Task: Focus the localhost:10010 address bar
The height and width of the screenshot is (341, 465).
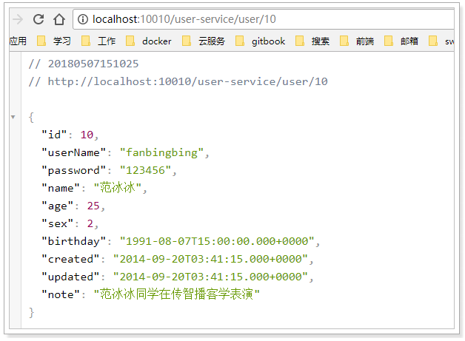Action: pyautogui.click(x=264, y=19)
